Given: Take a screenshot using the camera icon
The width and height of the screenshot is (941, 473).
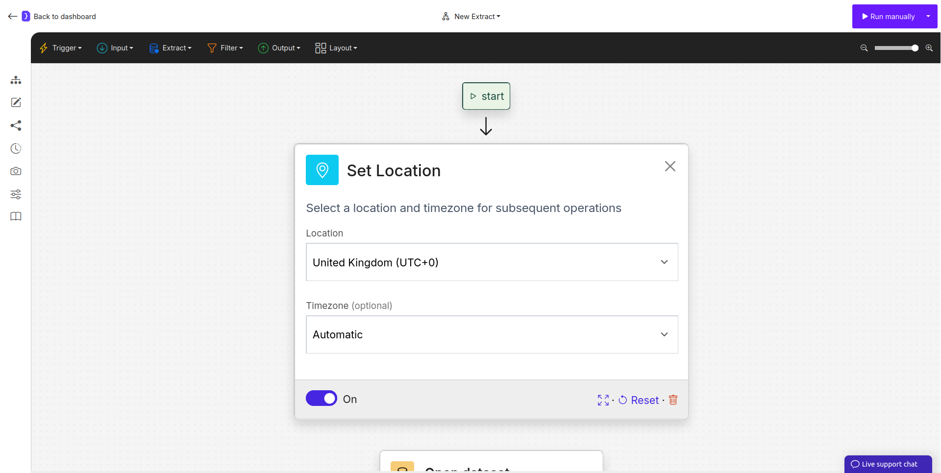Looking at the screenshot, I should point(16,171).
